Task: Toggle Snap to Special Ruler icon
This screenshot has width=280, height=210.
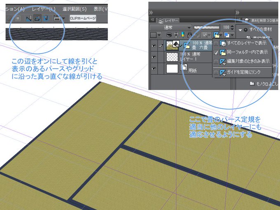Action: 37,18
